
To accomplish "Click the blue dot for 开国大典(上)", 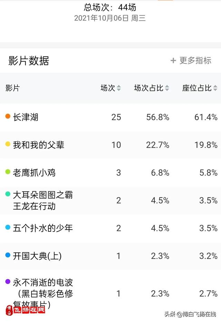I will point(8,255).
